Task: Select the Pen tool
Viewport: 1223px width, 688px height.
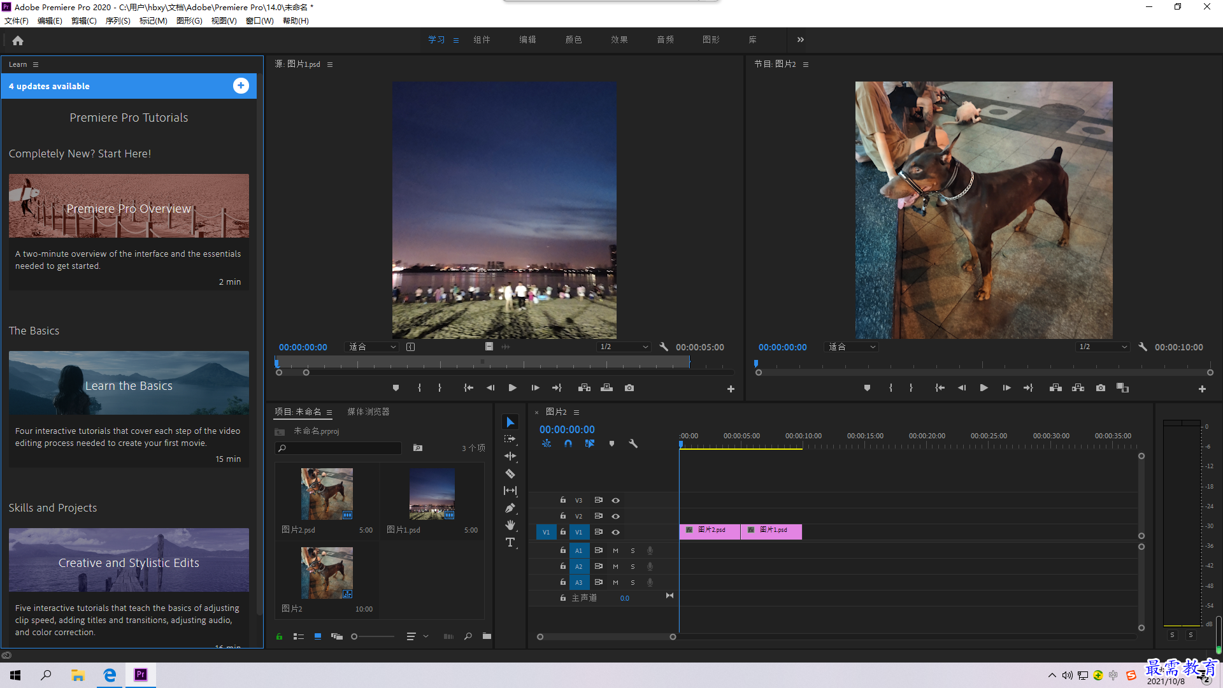Action: [510, 508]
